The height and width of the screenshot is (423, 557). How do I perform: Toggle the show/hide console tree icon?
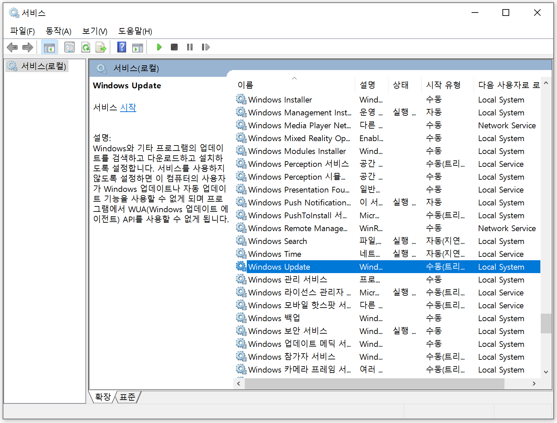tap(49, 47)
